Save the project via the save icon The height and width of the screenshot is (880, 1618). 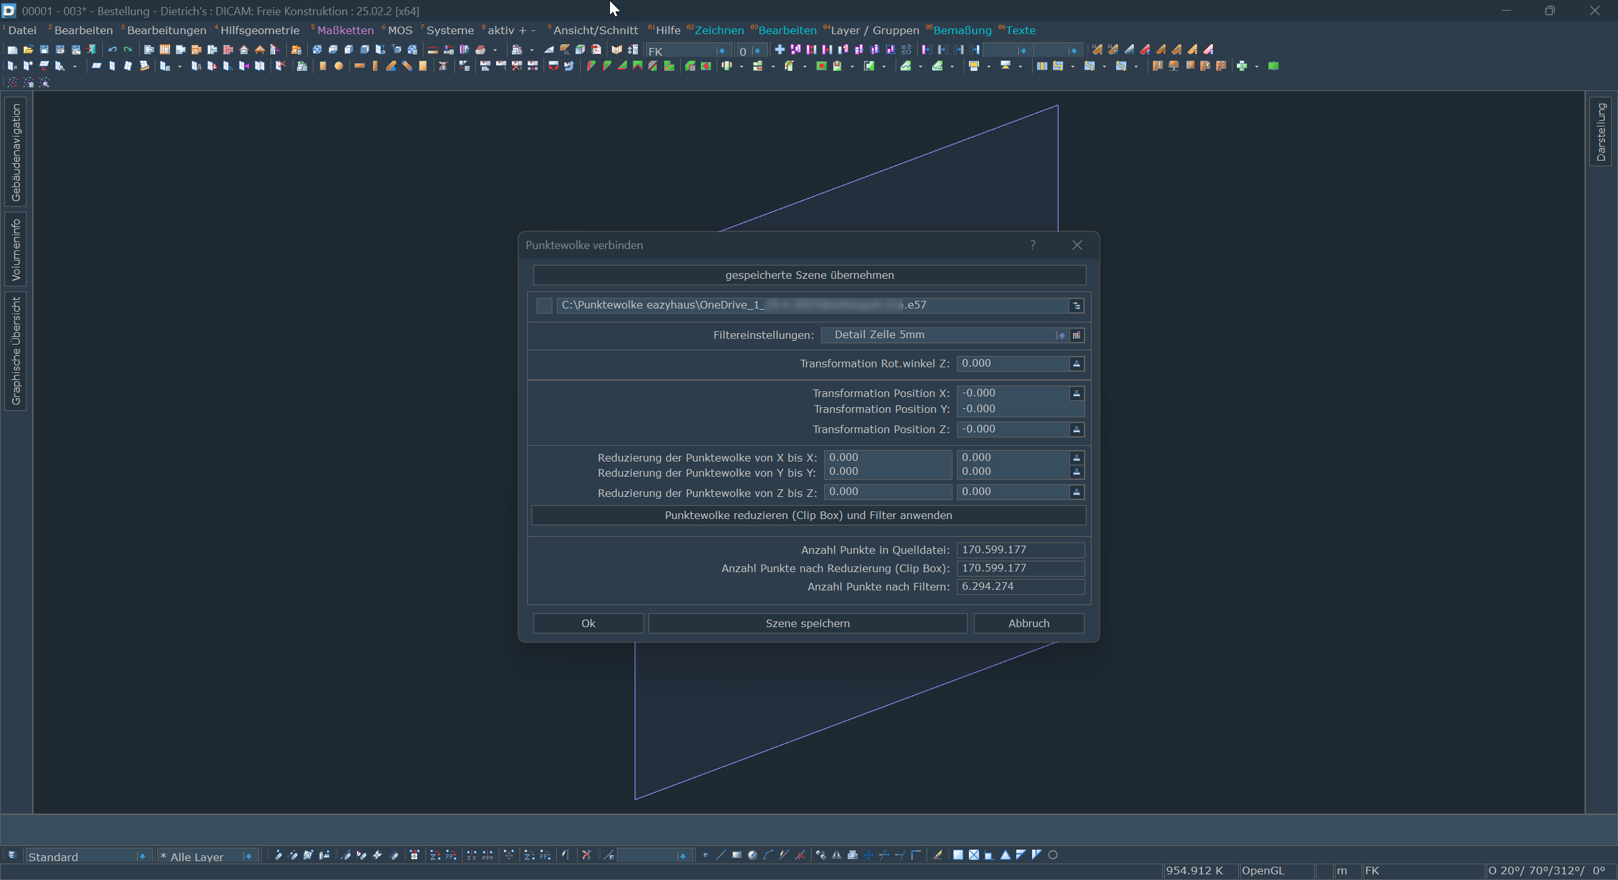tap(44, 50)
